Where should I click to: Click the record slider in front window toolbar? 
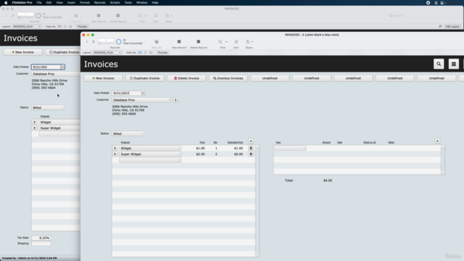(106, 43)
